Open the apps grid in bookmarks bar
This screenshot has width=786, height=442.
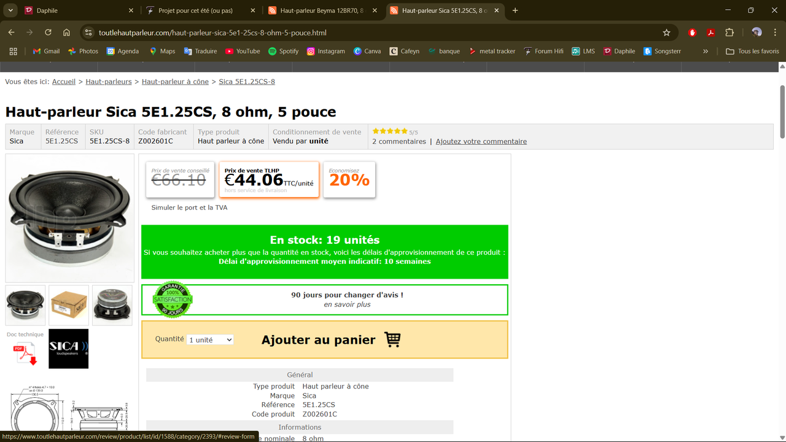point(13,51)
